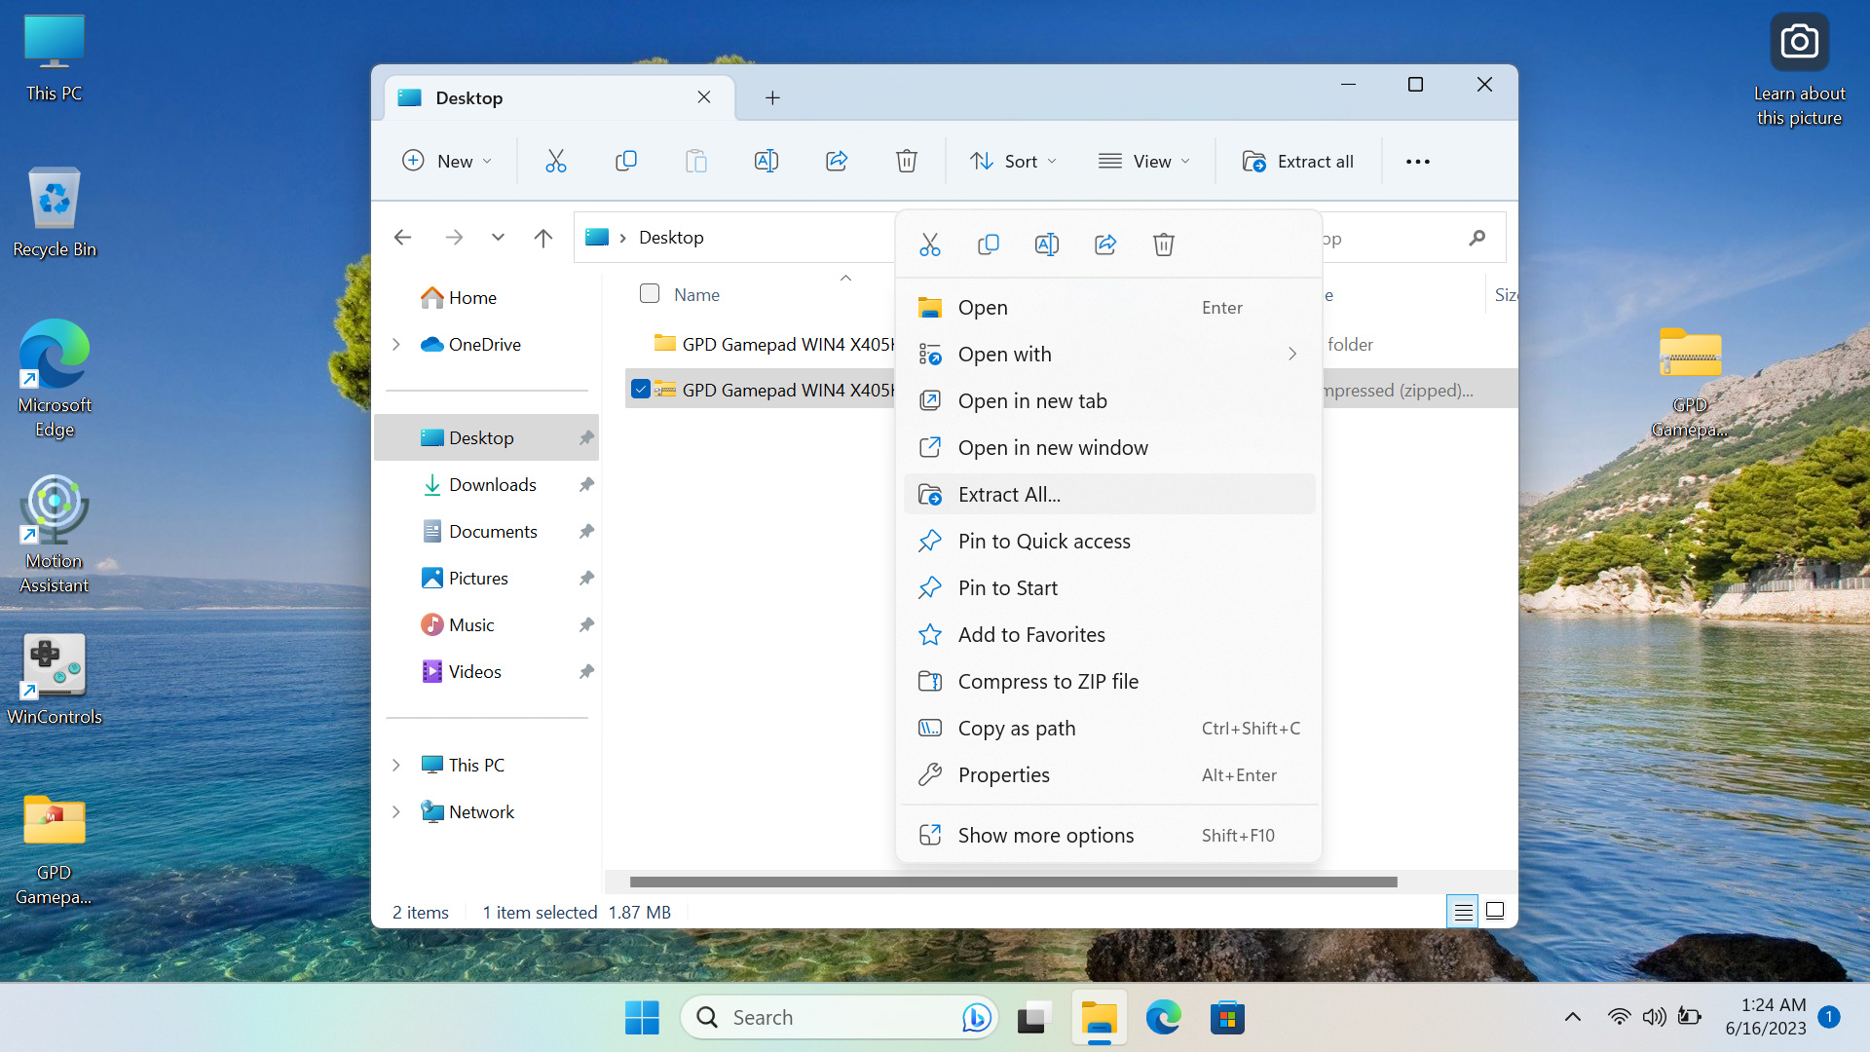Click the Extract all toolbar button
Viewport: 1870px width, 1052px height.
click(x=1298, y=162)
